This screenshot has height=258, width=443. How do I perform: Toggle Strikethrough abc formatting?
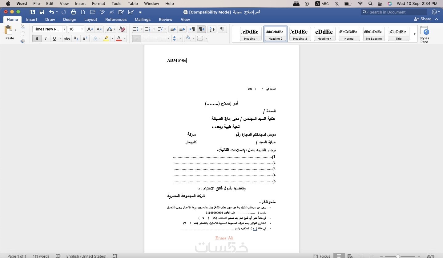(67, 38)
